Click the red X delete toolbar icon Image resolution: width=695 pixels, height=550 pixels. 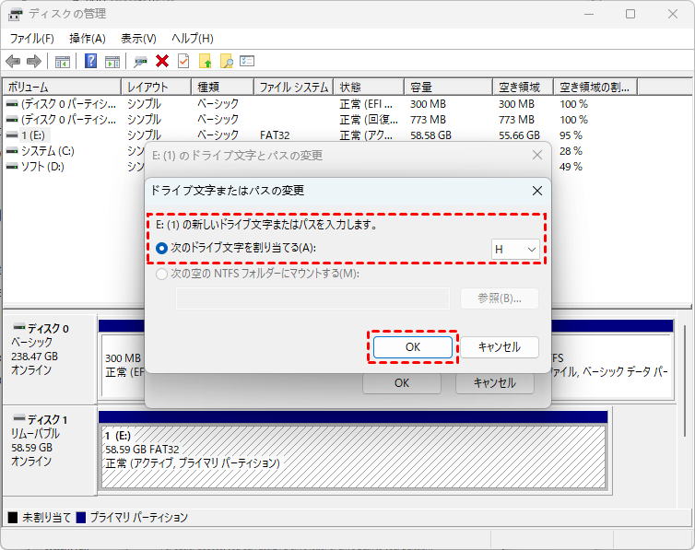(x=162, y=61)
